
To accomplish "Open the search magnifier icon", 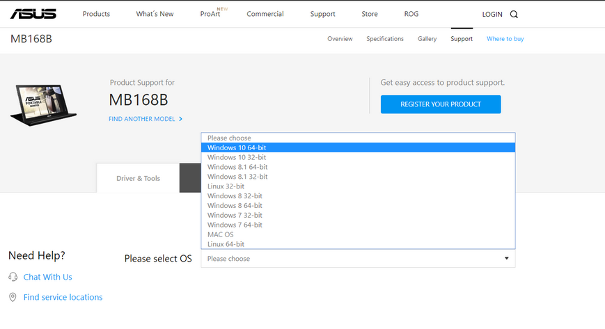I will coord(514,15).
